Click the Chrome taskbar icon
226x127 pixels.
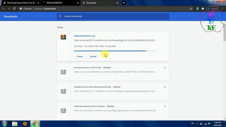click(x=35, y=124)
